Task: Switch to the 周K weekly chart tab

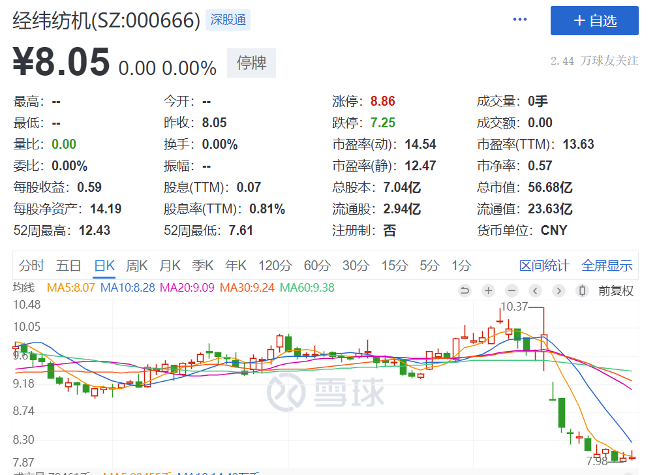Action: point(137,266)
